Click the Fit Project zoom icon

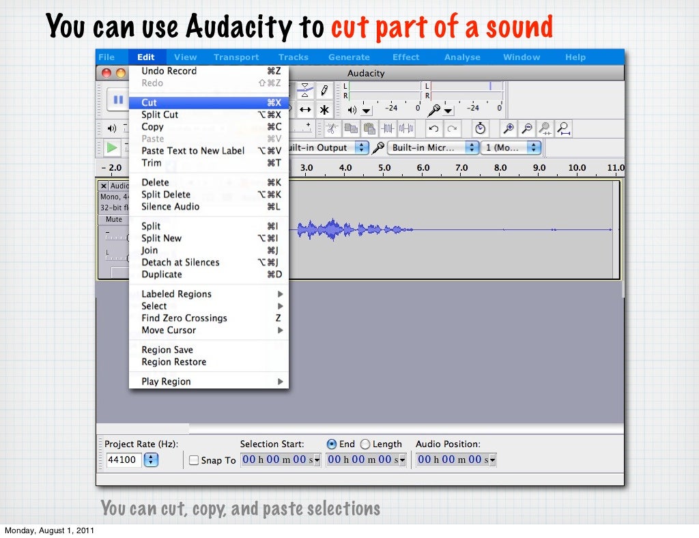tap(563, 129)
